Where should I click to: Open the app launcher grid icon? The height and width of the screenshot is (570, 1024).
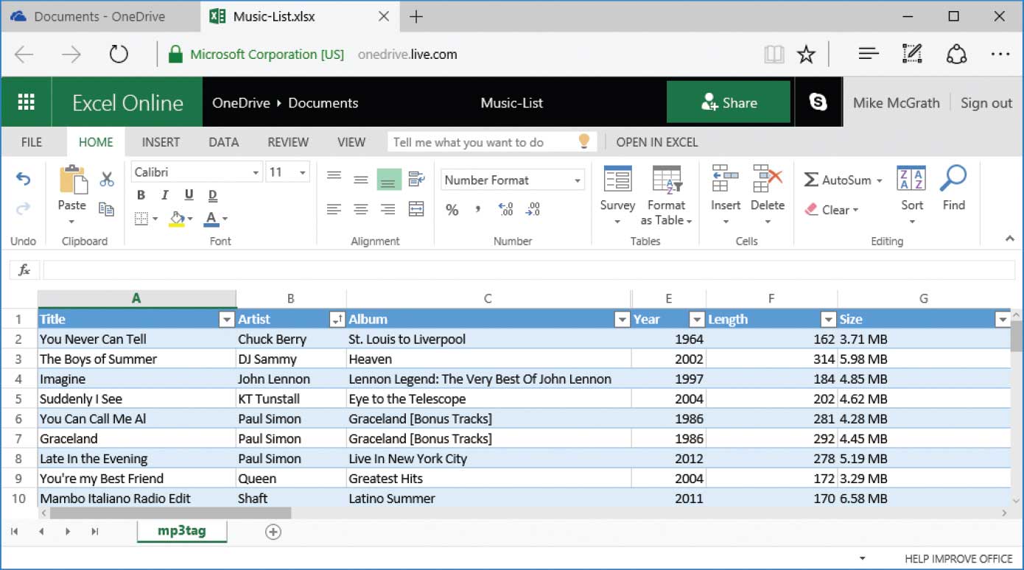coord(26,102)
